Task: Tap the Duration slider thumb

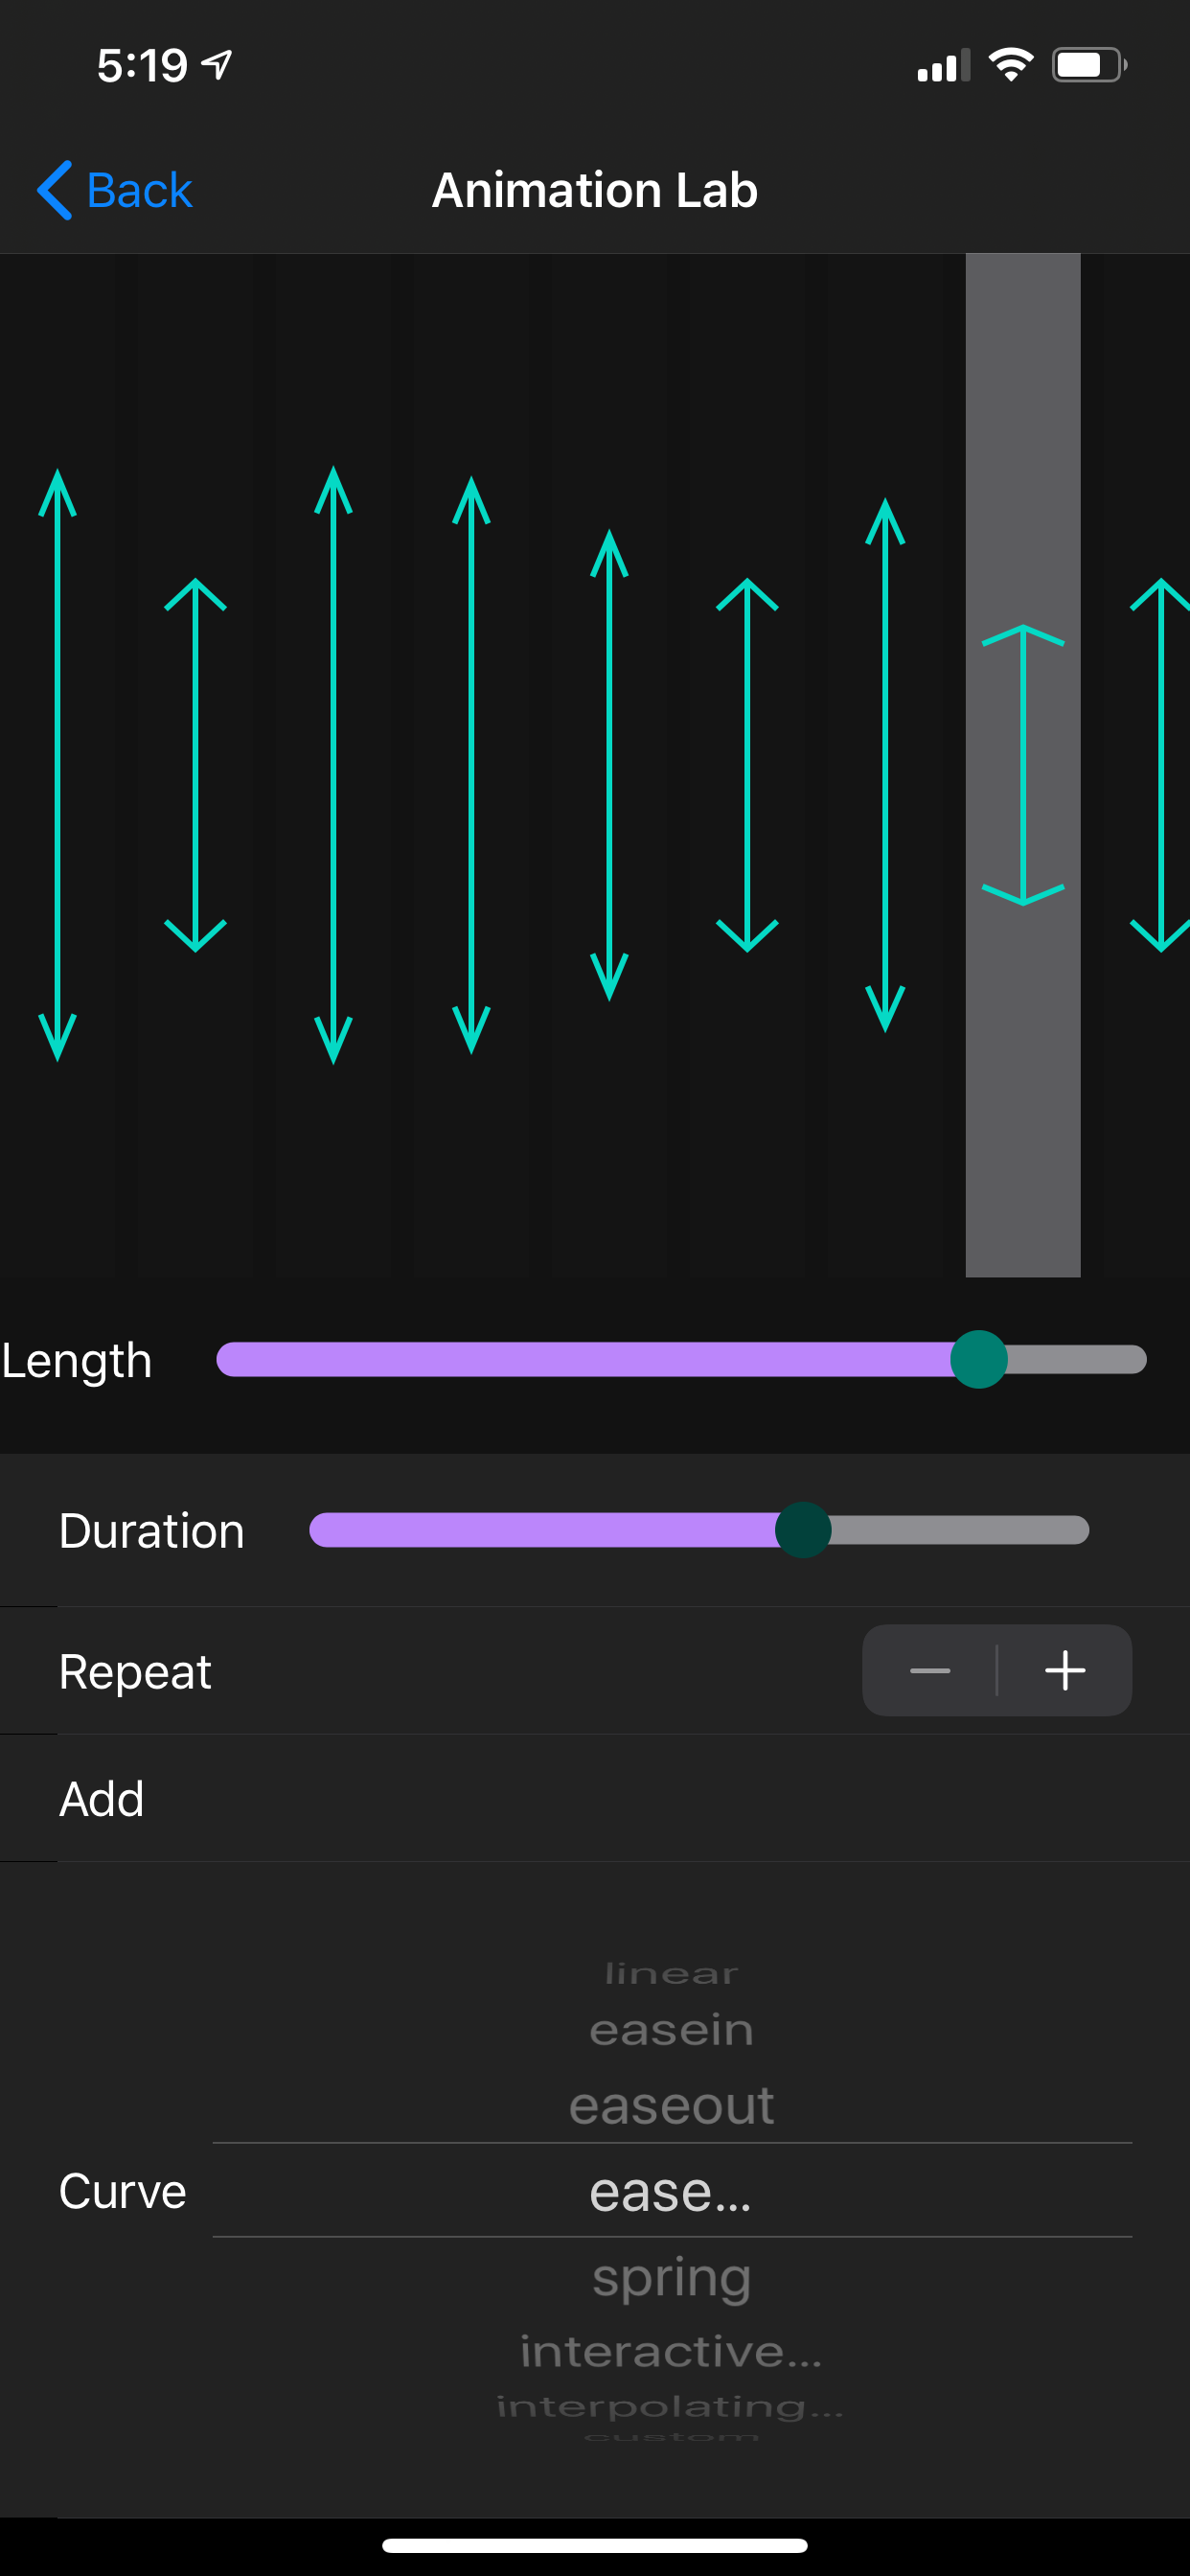Action: click(x=802, y=1529)
